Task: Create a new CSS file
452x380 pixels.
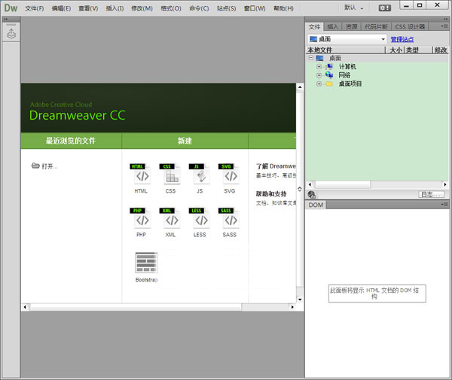Action: click(x=170, y=175)
